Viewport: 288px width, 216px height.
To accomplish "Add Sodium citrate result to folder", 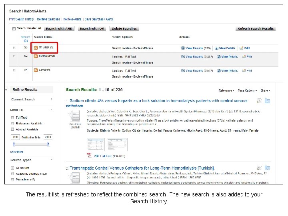I will pos(267,101).
